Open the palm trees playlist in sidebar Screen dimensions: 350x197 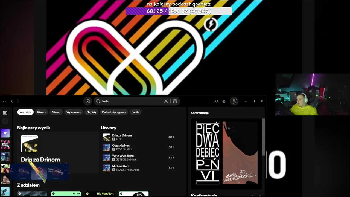(x=5, y=191)
